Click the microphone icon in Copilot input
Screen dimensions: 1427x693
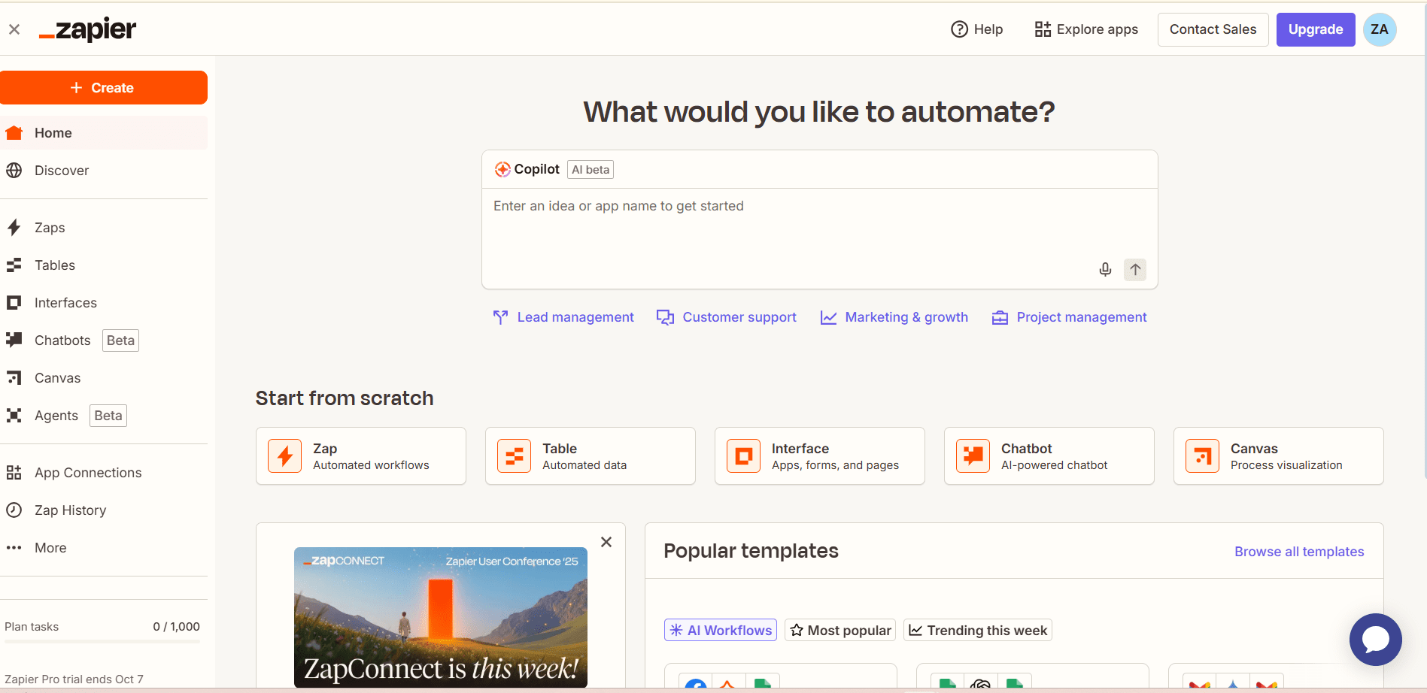pyautogui.click(x=1104, y=269)
